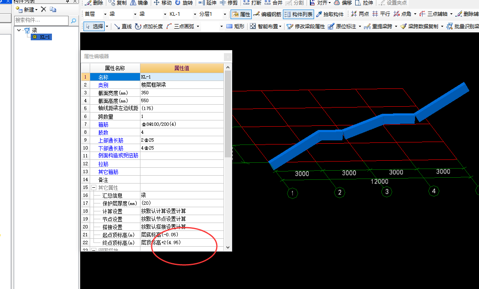This screenshot has height=289, width=479.
Task: Open the 首层 floor dropdown
Action: pos(106,15)
